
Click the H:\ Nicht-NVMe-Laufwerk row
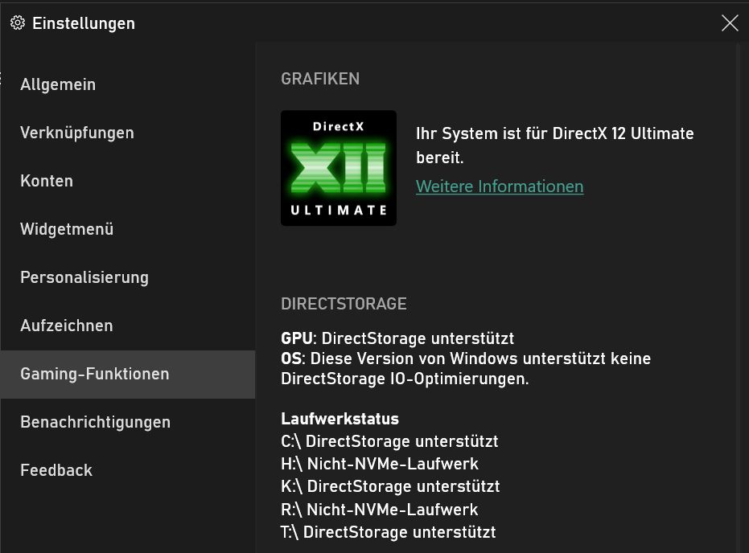point(380,464)
